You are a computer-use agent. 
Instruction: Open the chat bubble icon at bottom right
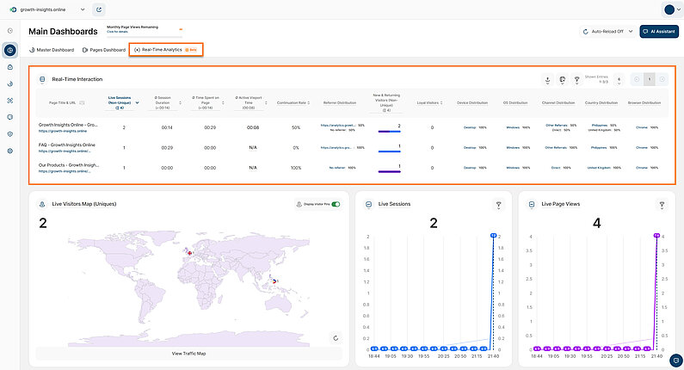(676, 361)
